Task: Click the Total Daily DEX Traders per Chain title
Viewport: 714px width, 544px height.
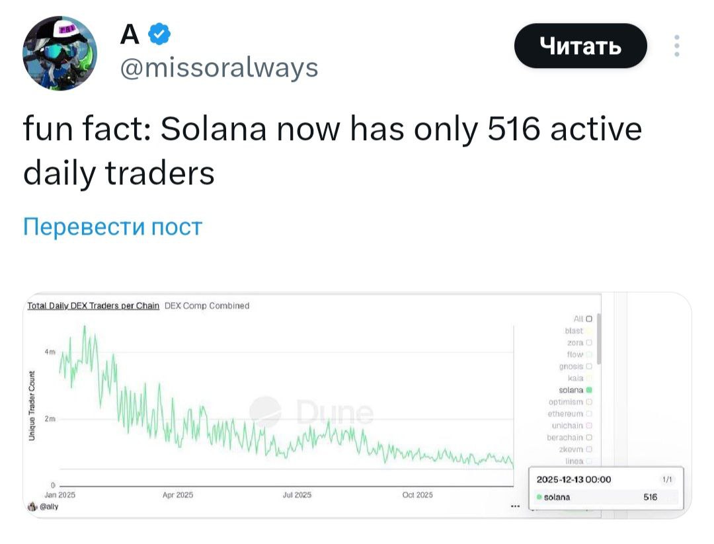Action: click(x=92, y=305)
